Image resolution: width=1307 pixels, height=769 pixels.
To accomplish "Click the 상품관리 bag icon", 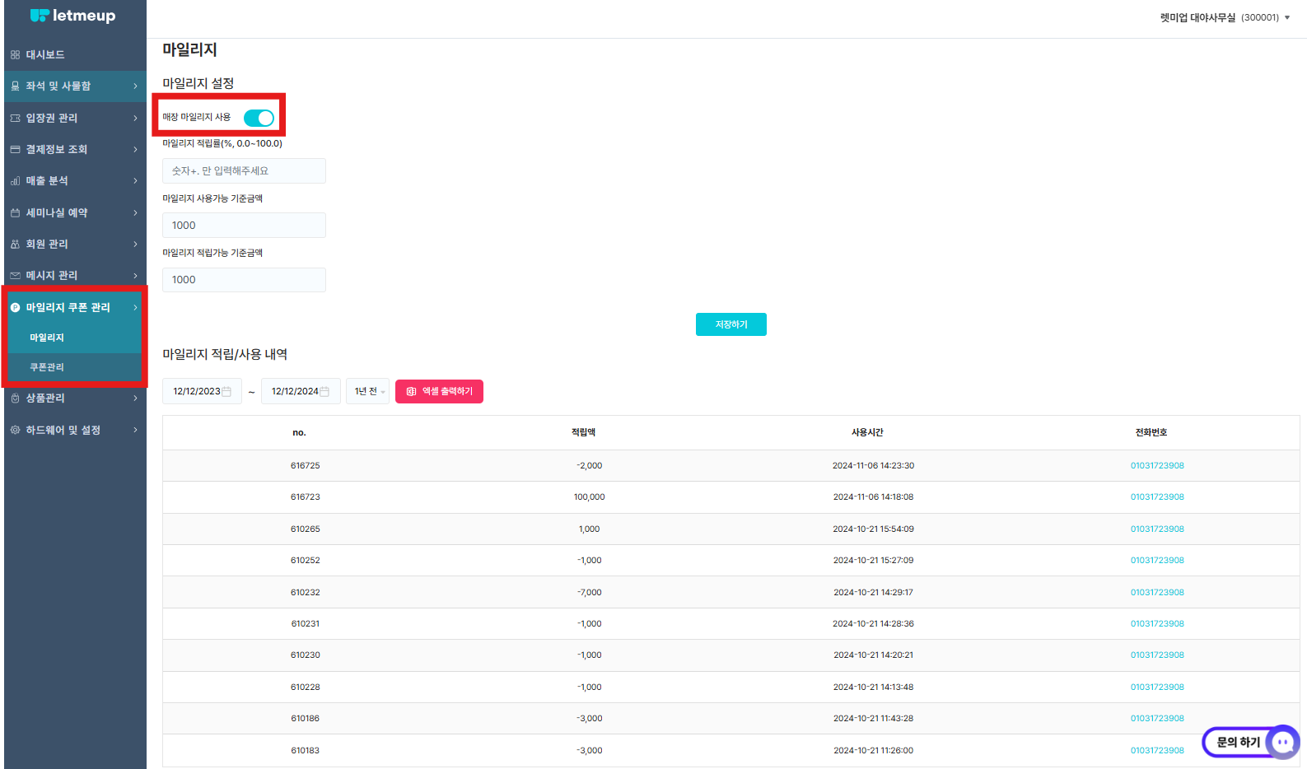I will coord(15,398).
